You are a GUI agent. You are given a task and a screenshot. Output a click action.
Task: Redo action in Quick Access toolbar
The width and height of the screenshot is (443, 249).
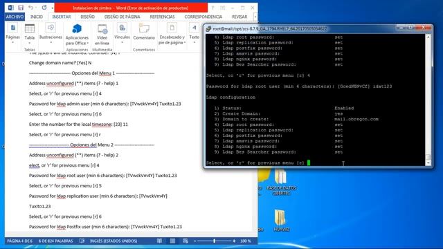44,8
